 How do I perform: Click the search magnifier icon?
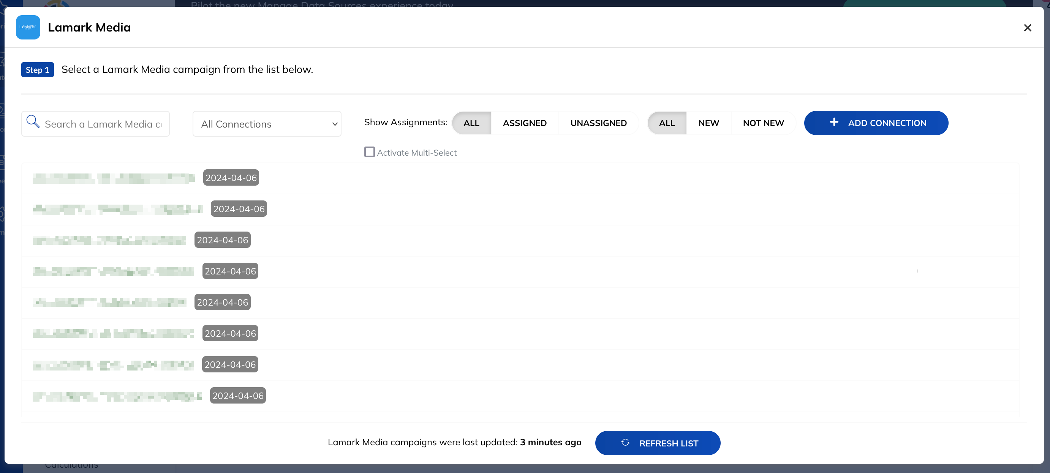[33, 122]
